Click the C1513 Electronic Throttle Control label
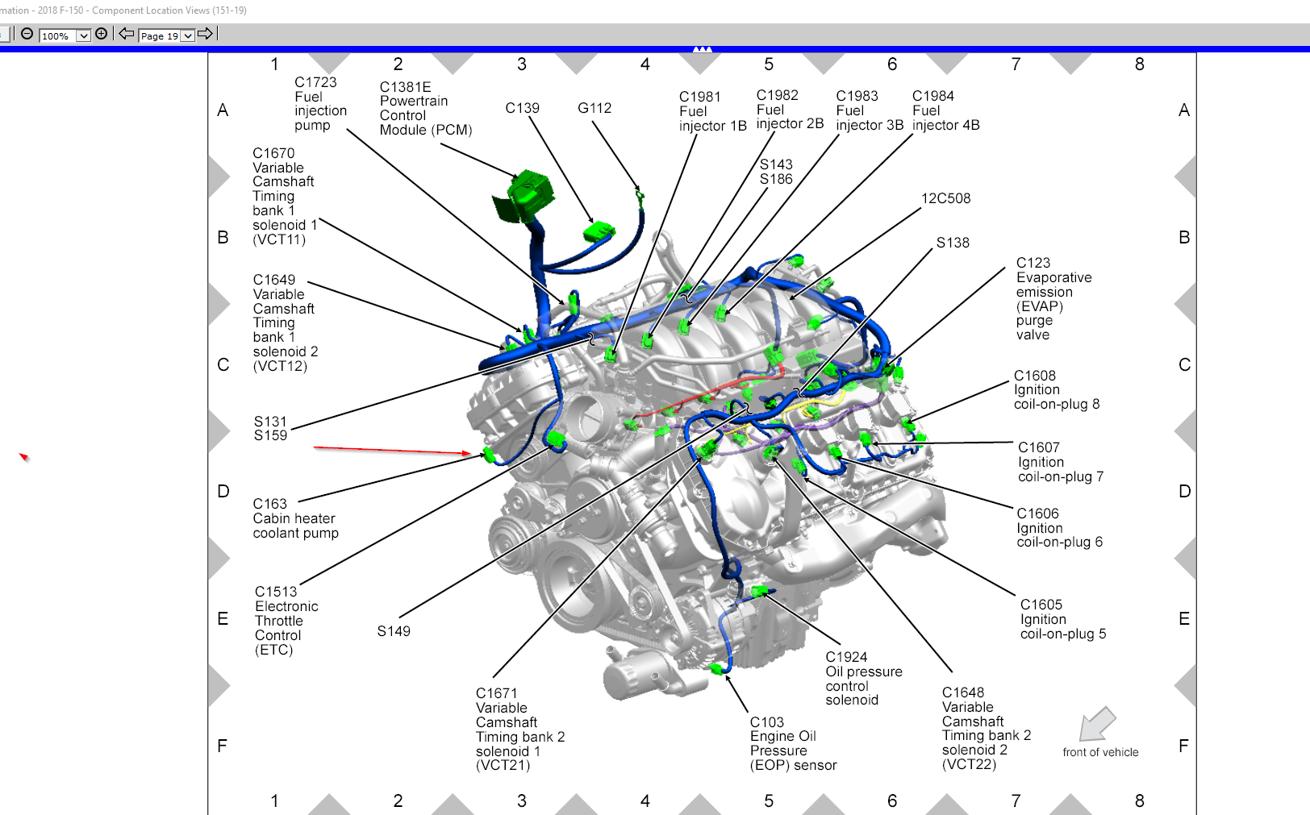The width and height of the screenshot is (1310, 815). (x=286, y=621)
